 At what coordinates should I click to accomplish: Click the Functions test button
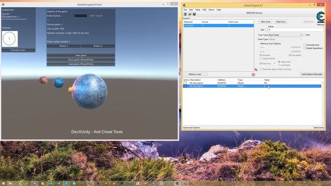point(18,50)
